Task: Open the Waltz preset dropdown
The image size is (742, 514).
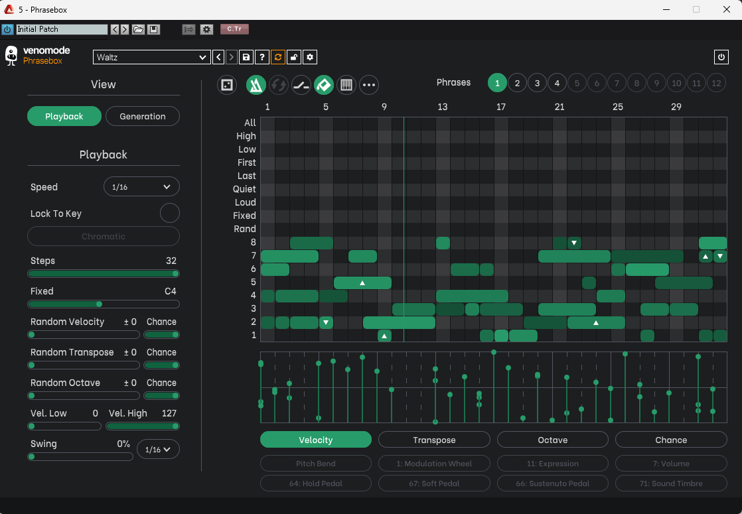Action: pyautogui.click(x=152, y=58)
